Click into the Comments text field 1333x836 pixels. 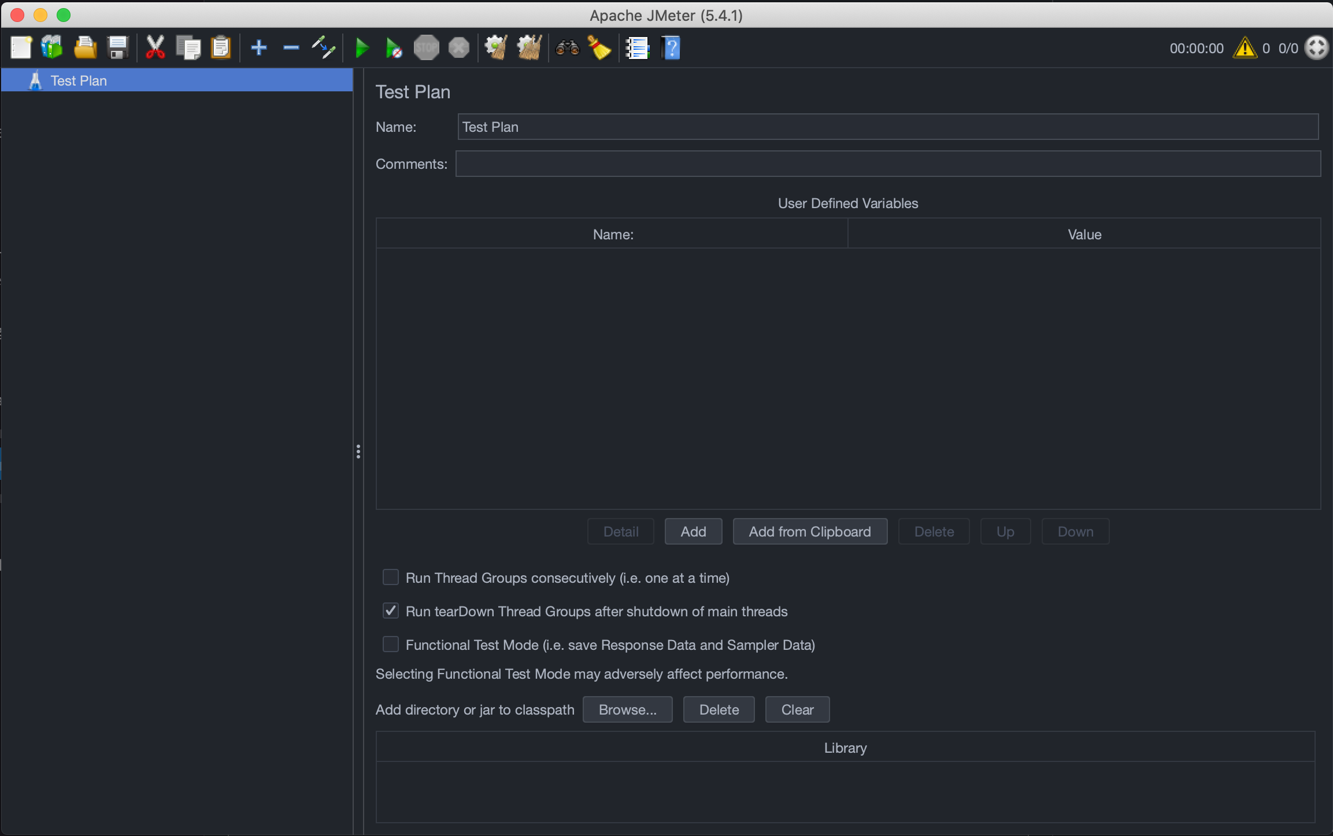pyautogui.click(x=887, y=164)
